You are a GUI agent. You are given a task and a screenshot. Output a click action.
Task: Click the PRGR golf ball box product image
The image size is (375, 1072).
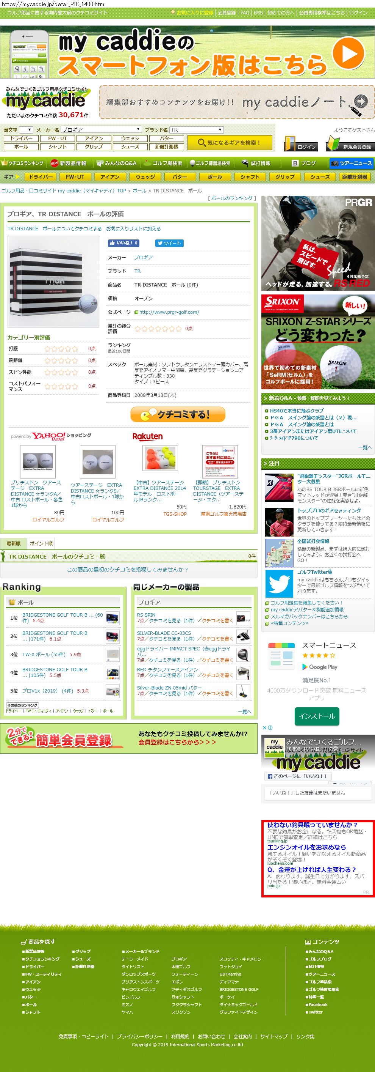click(53, 281)
